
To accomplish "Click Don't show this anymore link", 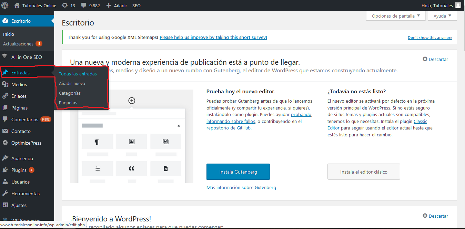I will [x=430, y=38].
